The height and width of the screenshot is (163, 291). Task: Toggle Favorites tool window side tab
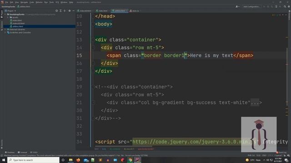[2, 144]
